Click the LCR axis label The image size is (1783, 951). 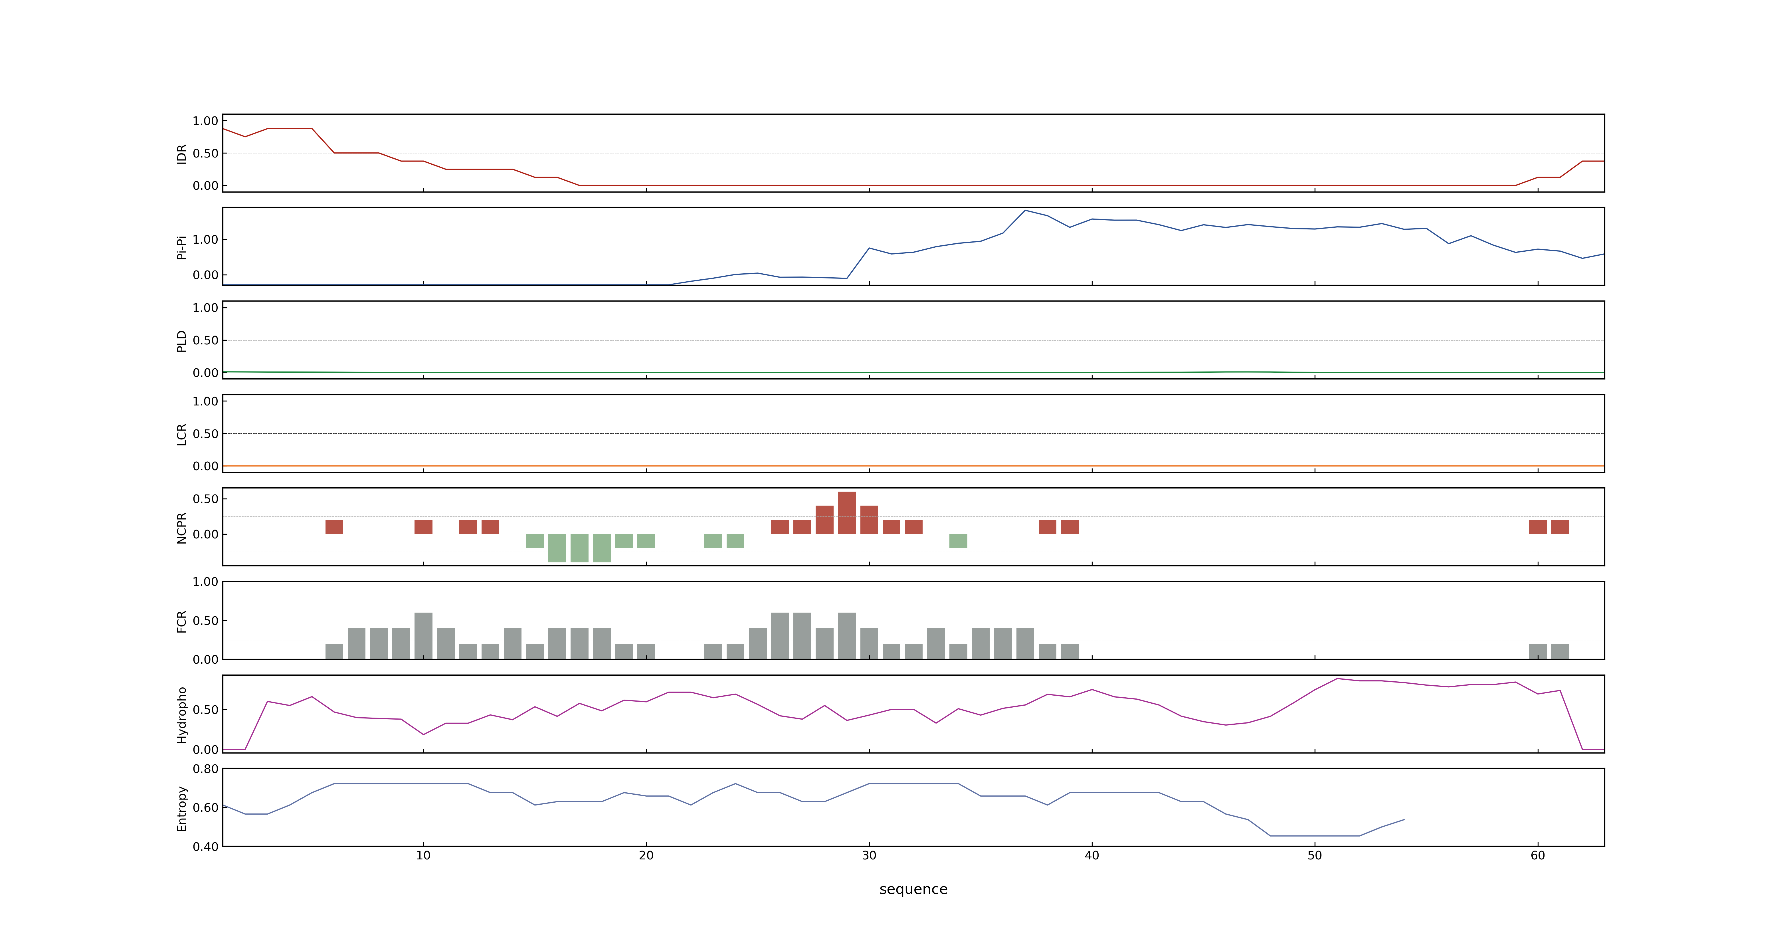182,434
